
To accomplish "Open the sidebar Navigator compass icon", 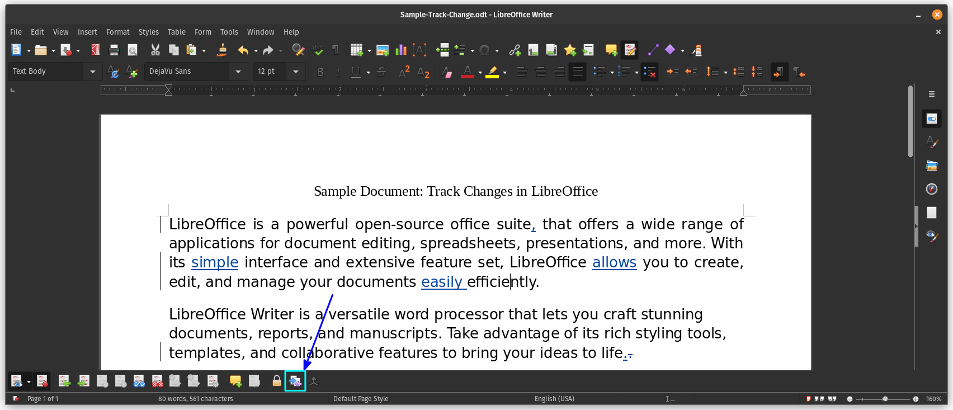I will tap(931, 189).
